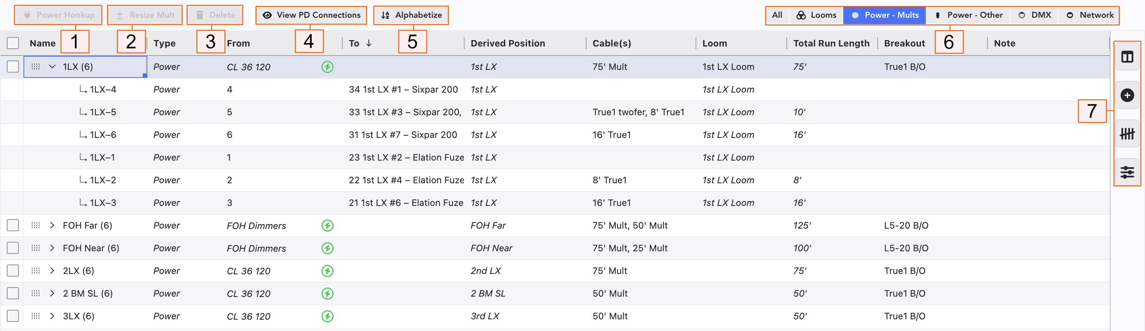1145x331 pixels.
Task: Click the green bolt icon on FOH Near row
Action: (327, 249)
